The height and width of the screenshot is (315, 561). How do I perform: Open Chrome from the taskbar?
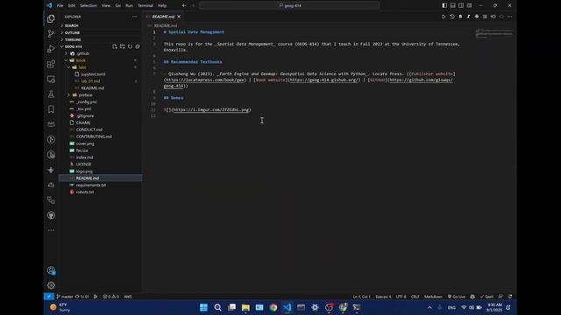coord(273,307)
